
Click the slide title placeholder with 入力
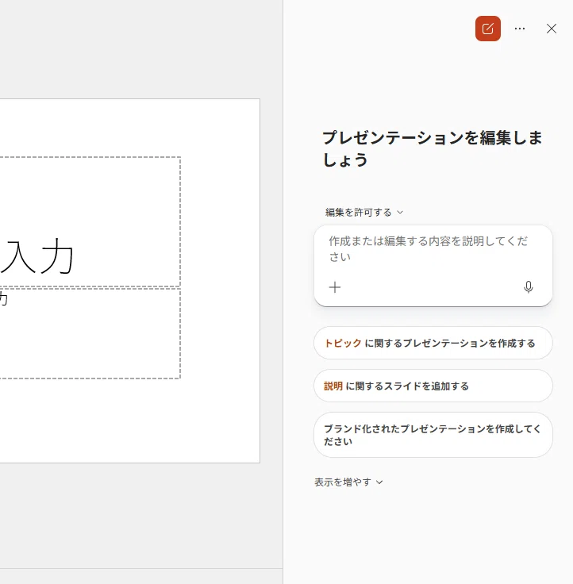90,222
